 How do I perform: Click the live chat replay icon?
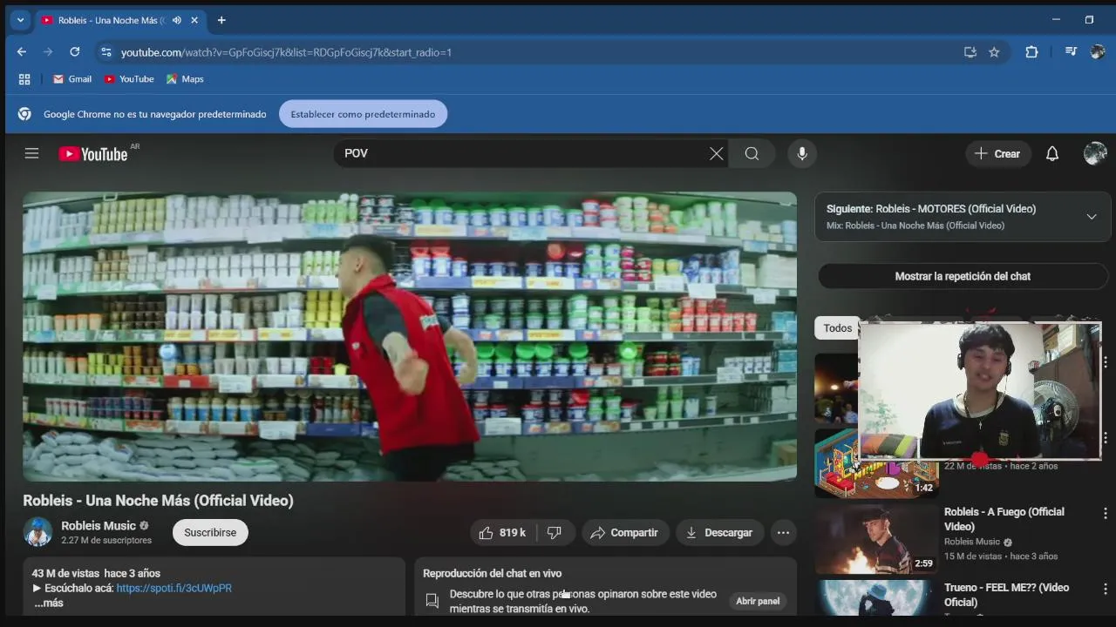(432, 600)
